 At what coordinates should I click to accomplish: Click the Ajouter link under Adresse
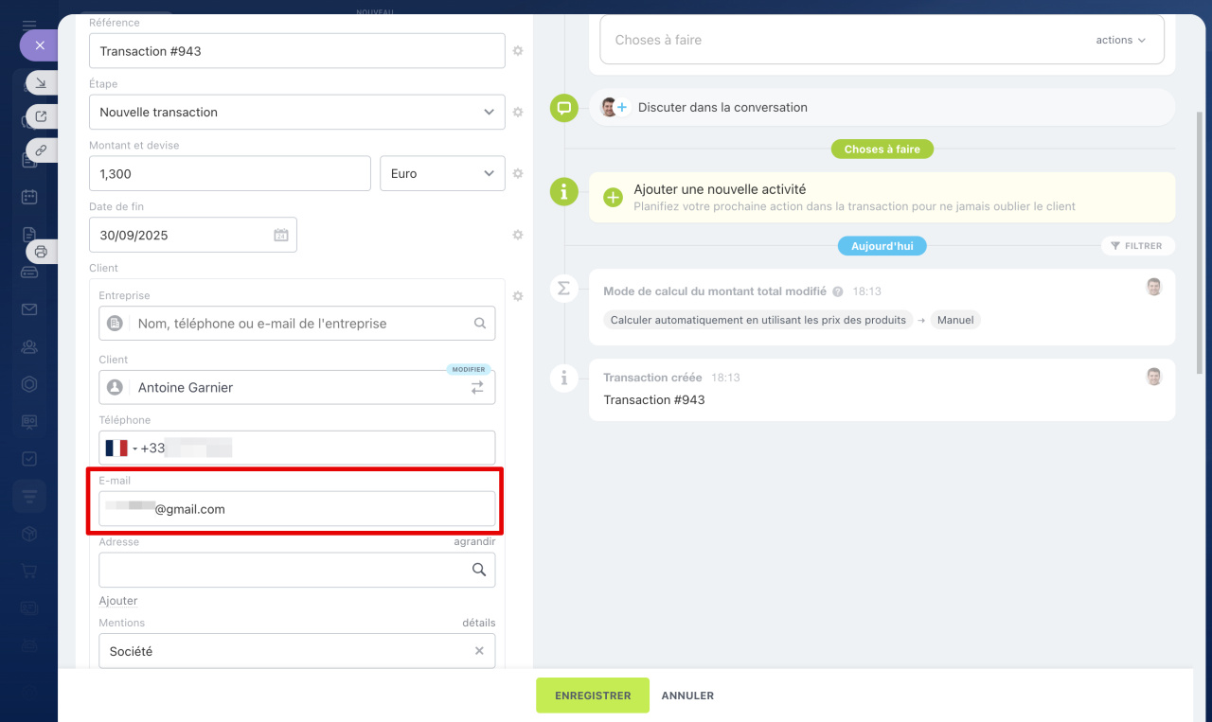tap(118, 601)
